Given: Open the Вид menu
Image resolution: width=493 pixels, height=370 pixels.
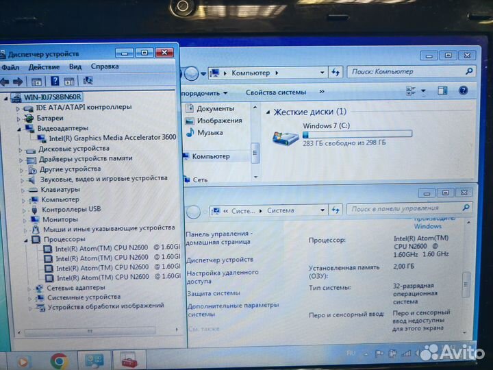Looking at the screenshot, I should 75,66.
